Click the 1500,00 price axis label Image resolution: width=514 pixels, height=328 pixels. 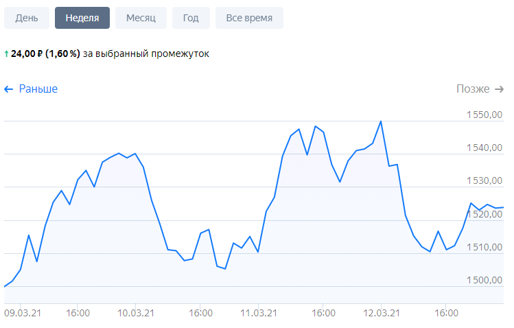point(484,280)
